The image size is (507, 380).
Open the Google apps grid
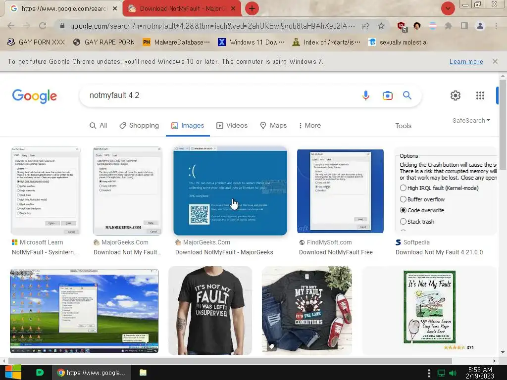tap(480, 95)
